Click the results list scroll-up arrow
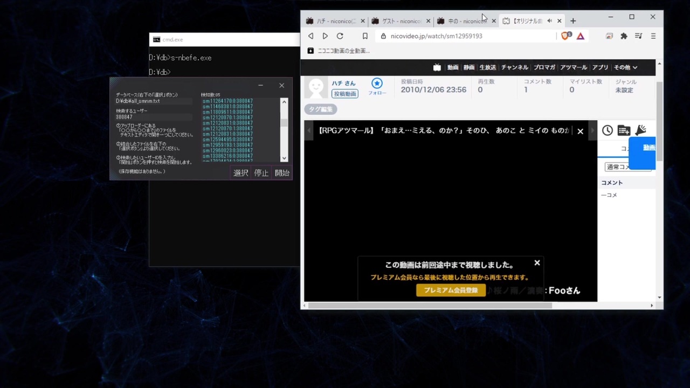 pyautogui.click(x=284, y=102)
